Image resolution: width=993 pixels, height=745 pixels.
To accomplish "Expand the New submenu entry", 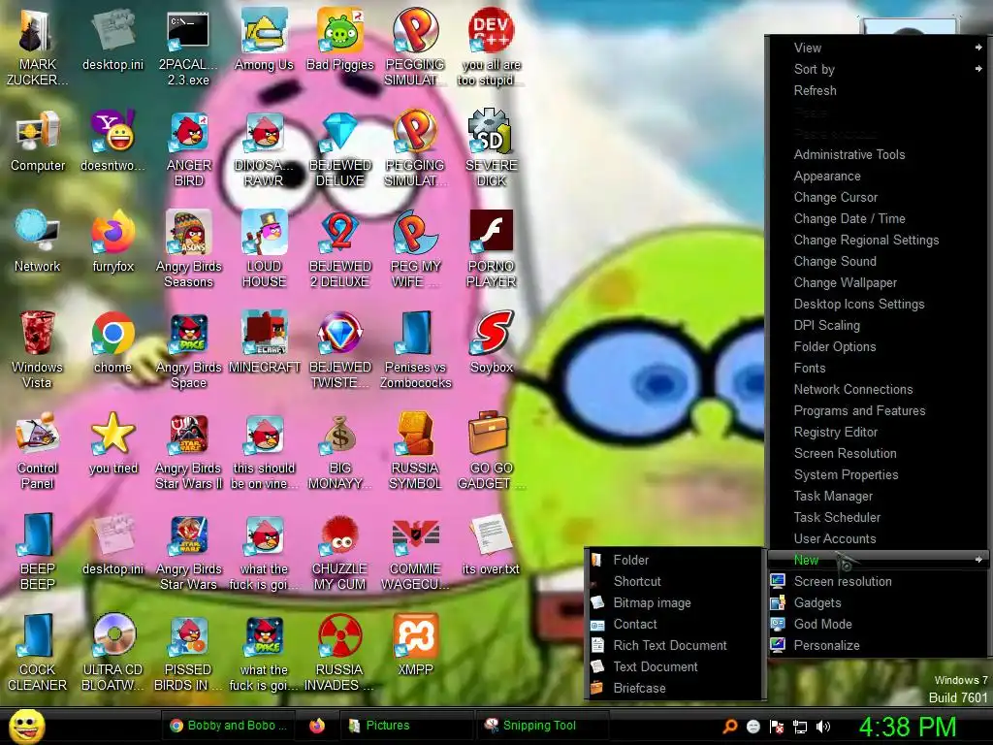I will [877, 560].
